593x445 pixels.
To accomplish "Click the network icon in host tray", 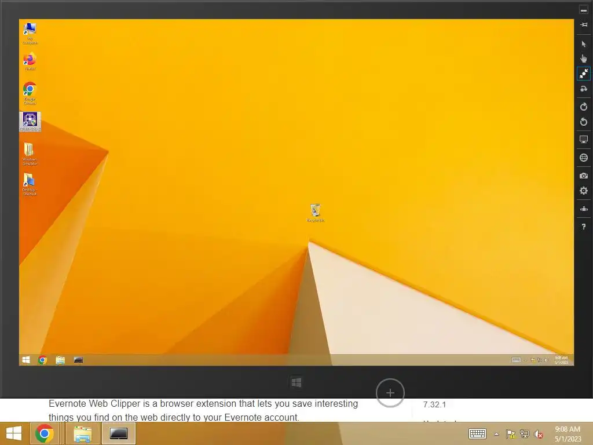I will point(525,434).
